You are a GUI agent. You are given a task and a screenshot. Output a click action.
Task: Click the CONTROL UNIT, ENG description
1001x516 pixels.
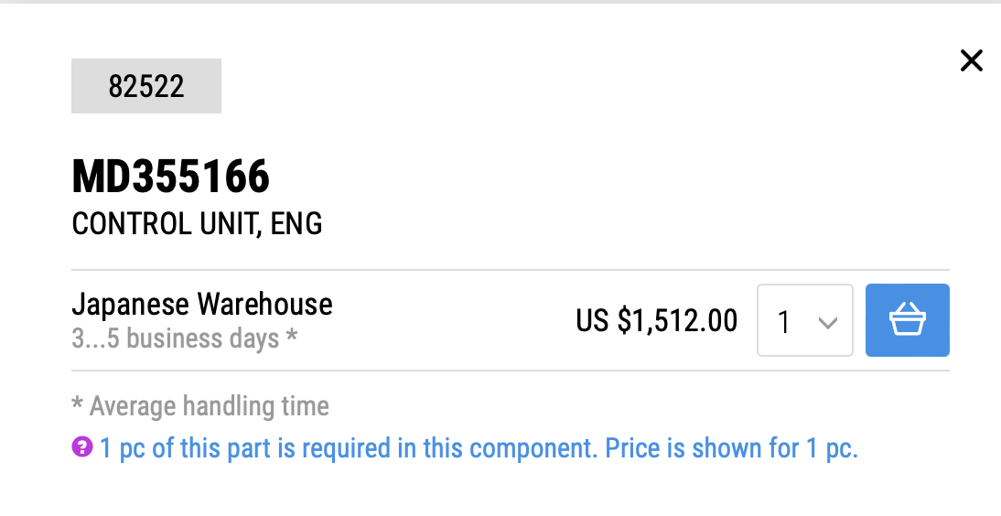coord(197,224)
